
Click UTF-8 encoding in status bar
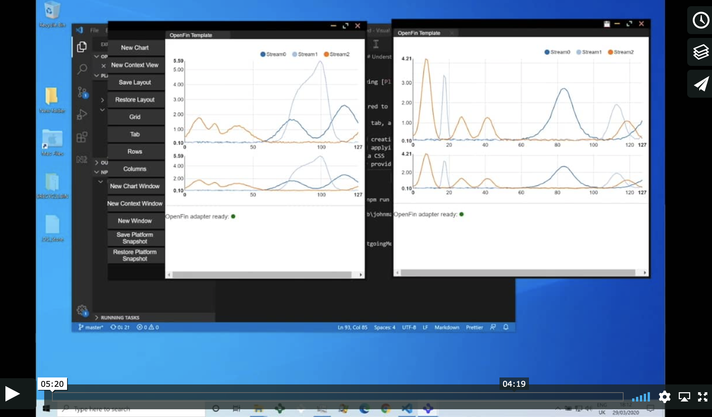tap(409, 327)
